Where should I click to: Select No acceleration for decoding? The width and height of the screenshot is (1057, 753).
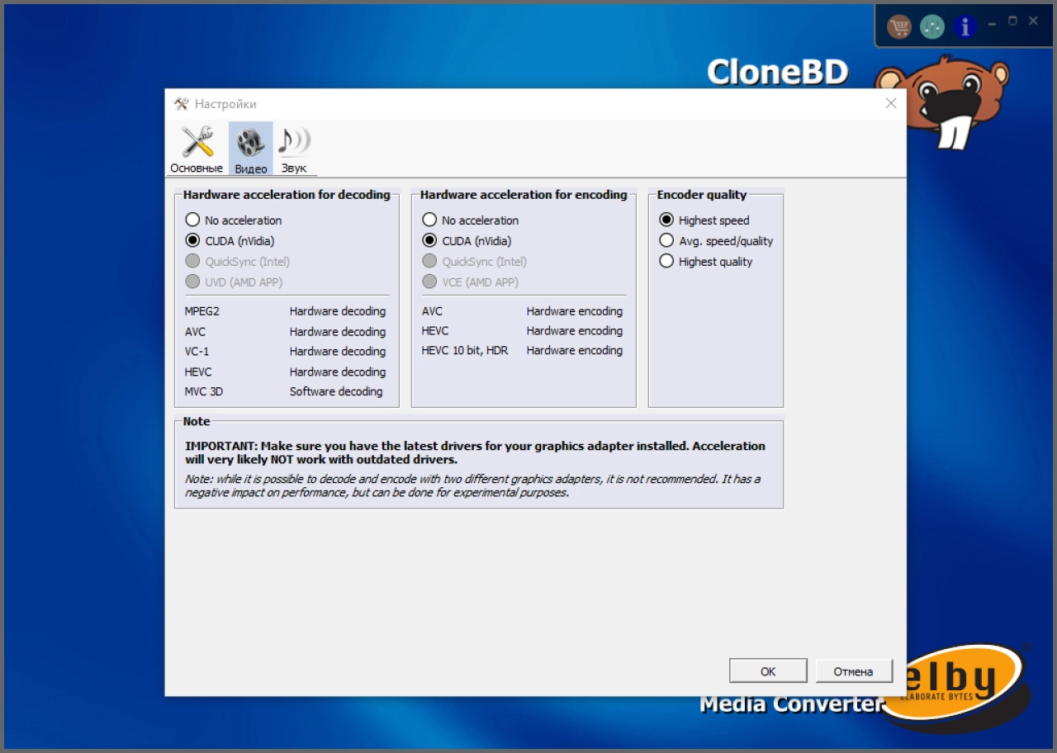click(234, 220)
